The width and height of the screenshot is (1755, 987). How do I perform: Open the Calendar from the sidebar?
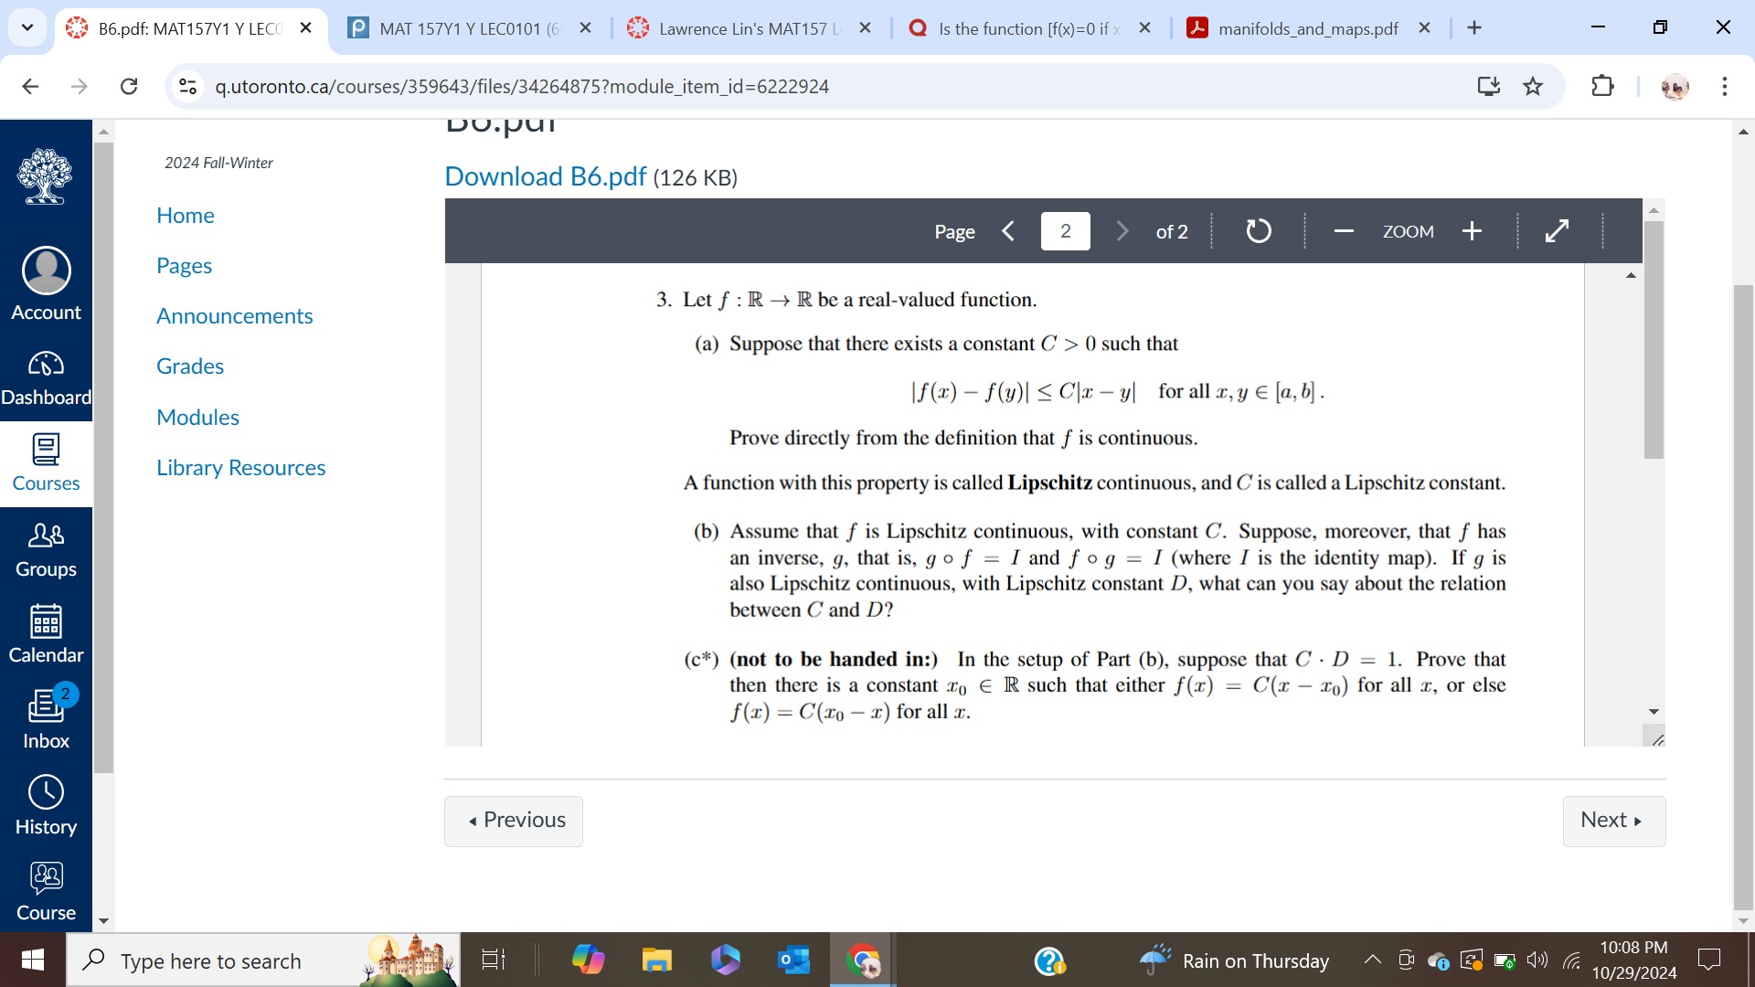(46, 636)
